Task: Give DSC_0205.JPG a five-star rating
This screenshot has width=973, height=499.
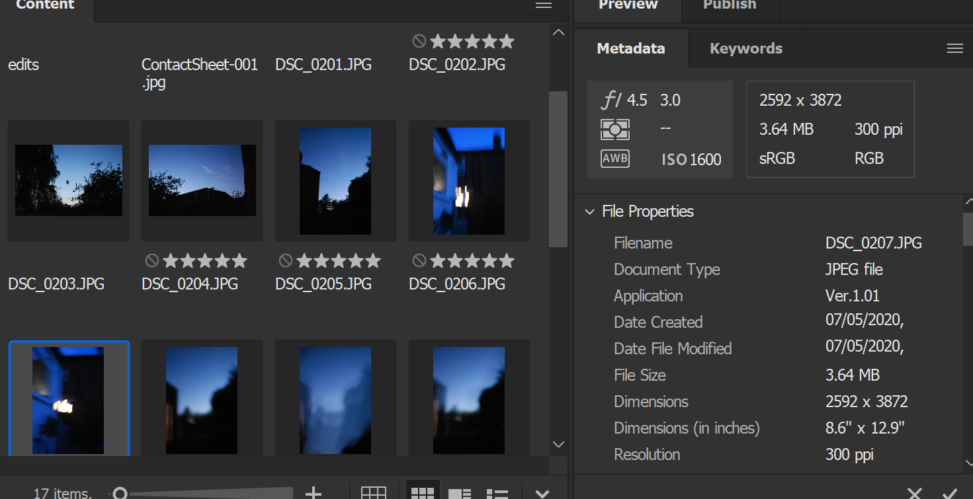Action: [x=373, y=261]
